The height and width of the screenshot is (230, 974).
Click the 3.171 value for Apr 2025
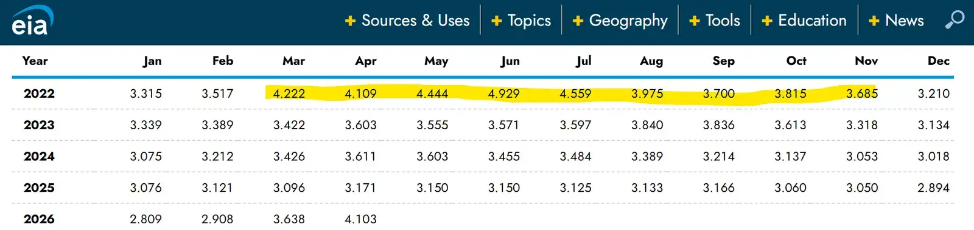[x=360, y=188]
